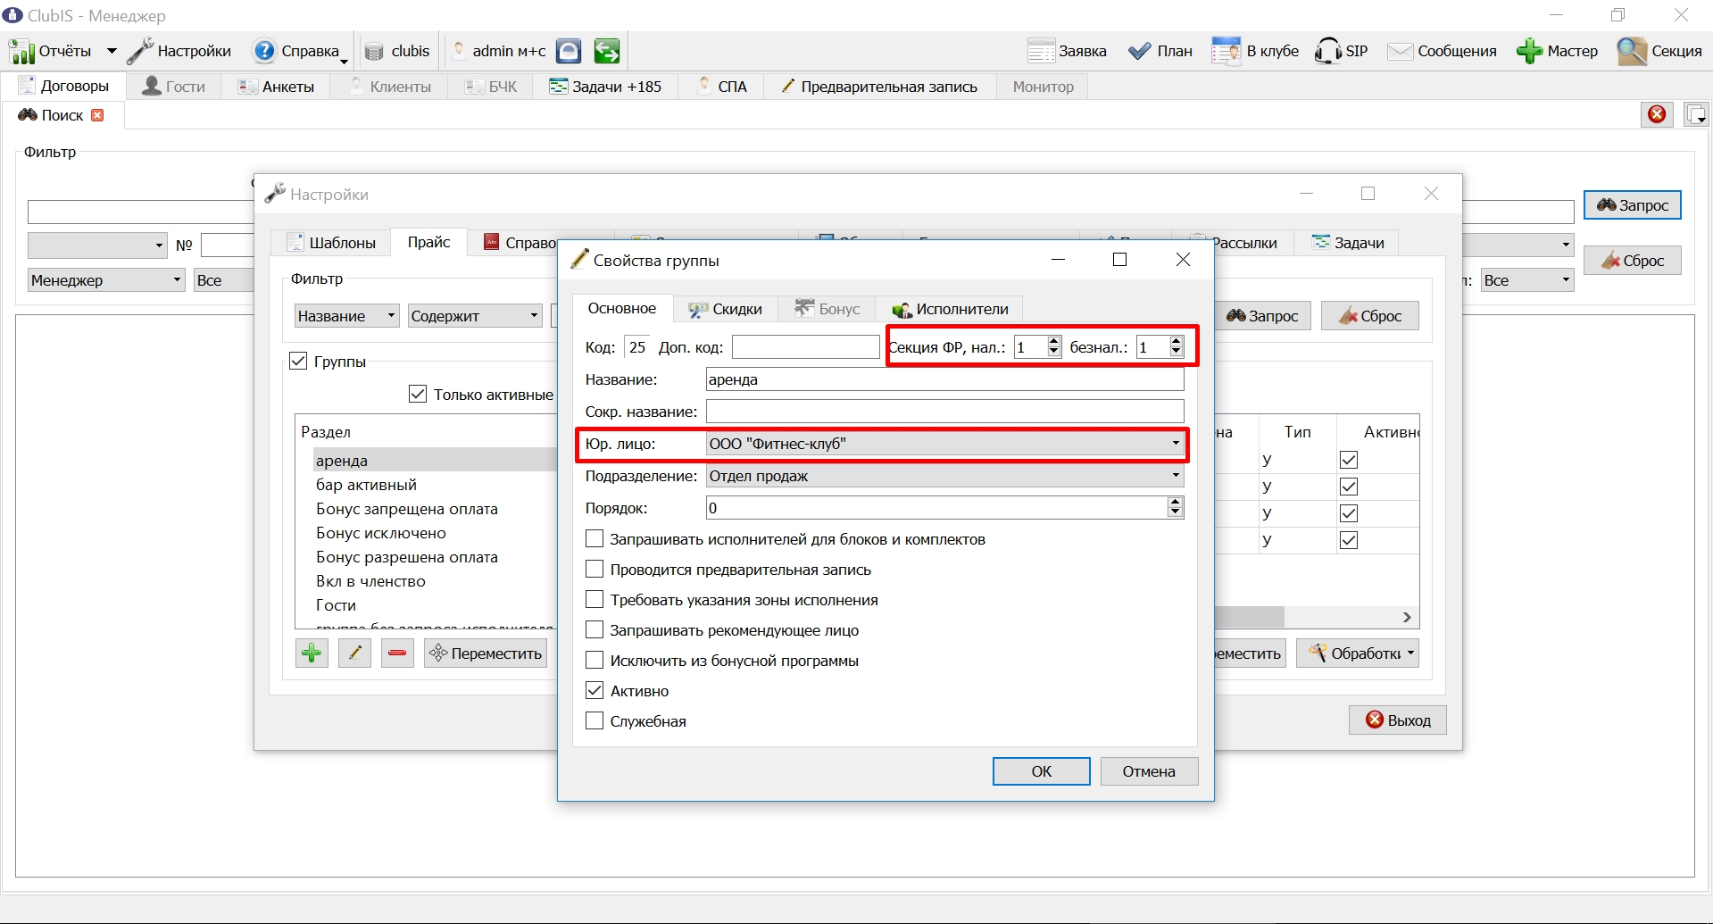Viewport: 1713px width, 924px height.
Task: Open the Исполнители tab
Action: pyautogui.click(x=951, y=309)
